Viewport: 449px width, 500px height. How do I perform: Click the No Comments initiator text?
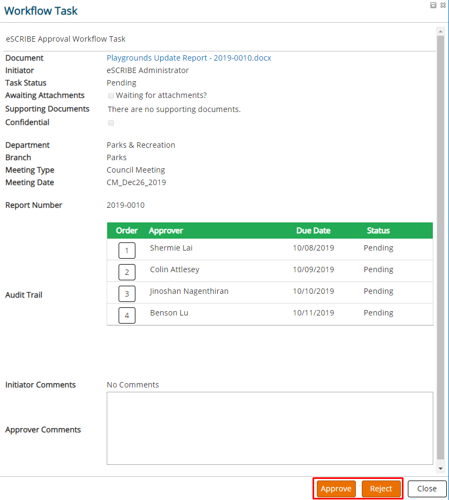pos(133,385)
